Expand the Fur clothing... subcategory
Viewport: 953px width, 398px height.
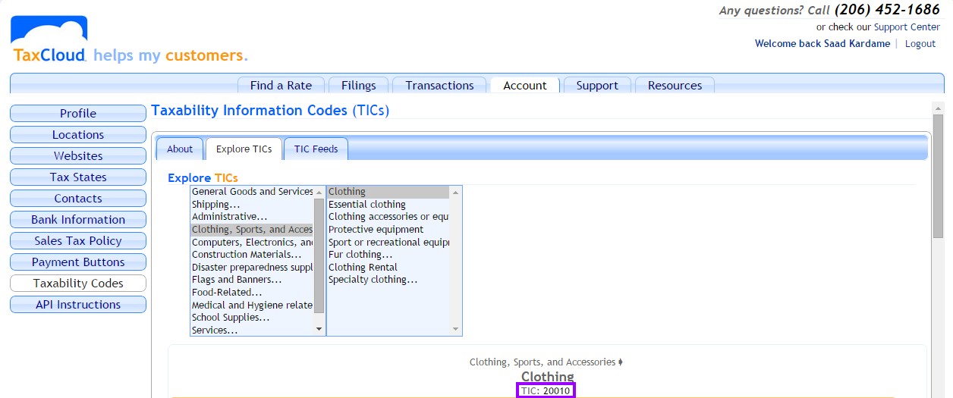point(360,255)
